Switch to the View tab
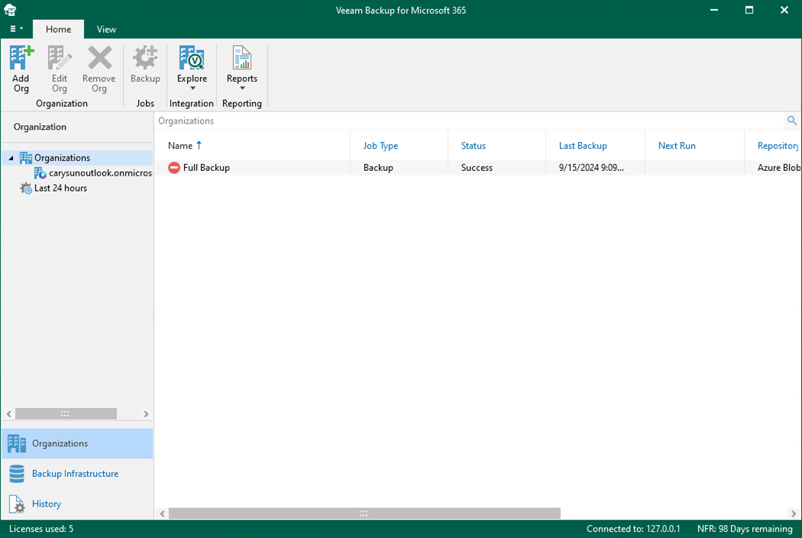Image resolution: width=802 pixels, height=538 pixels. 106,29
